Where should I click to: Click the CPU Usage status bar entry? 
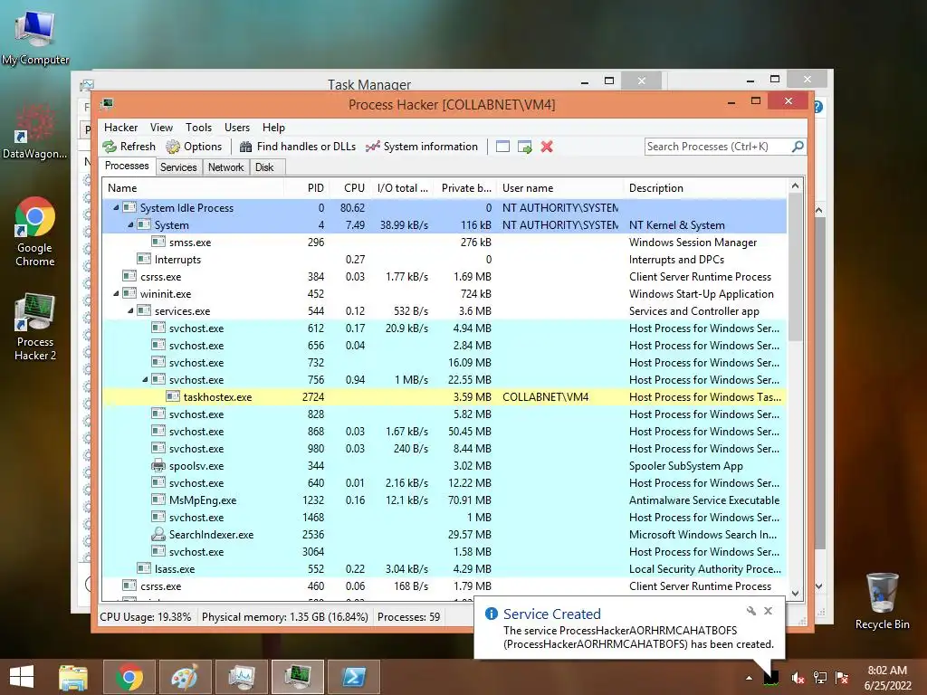coord(146,617)
